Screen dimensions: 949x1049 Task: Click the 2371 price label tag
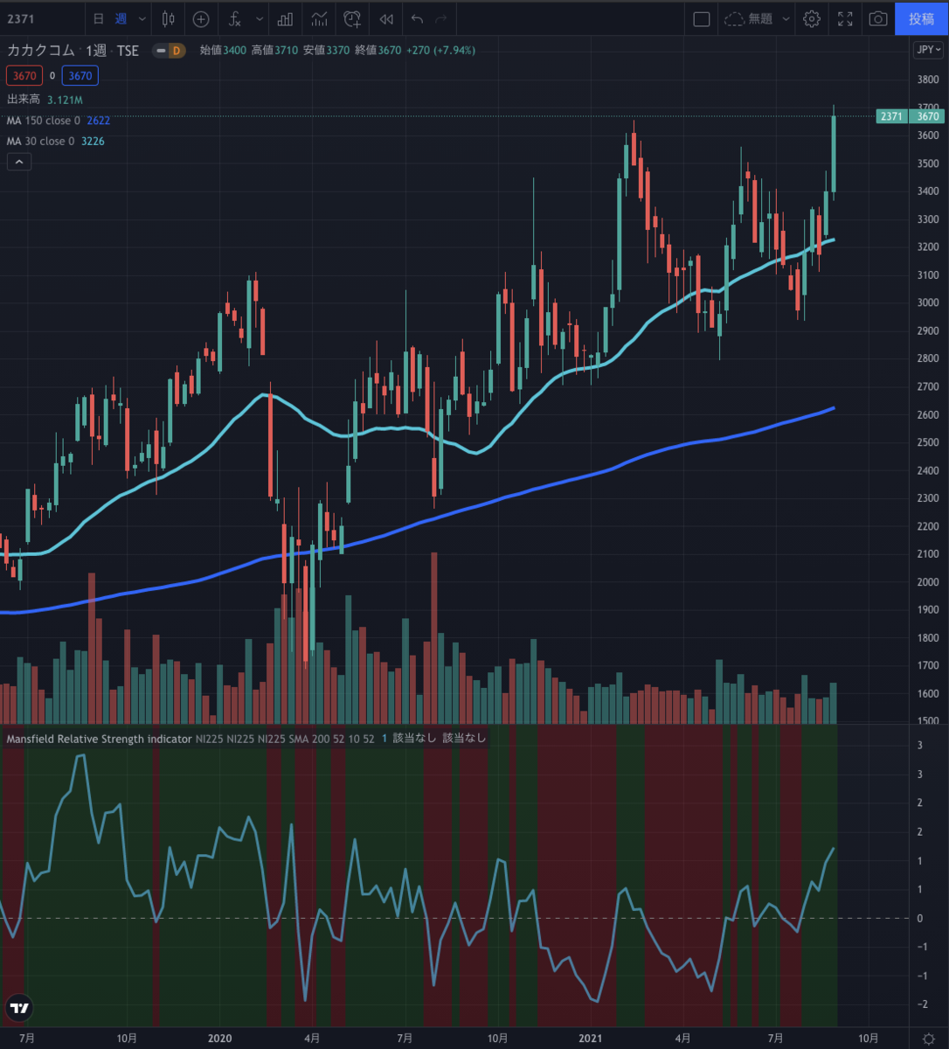pos(891,116)
